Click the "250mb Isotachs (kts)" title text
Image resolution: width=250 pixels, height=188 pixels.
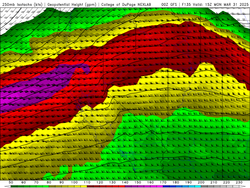click(x=22, y=4)
